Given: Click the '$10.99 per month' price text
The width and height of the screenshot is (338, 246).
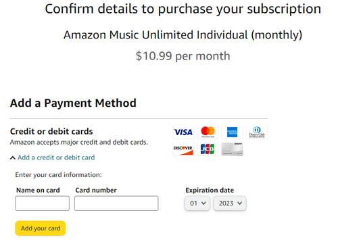Looking at the screenshot, I should [183, 56].
